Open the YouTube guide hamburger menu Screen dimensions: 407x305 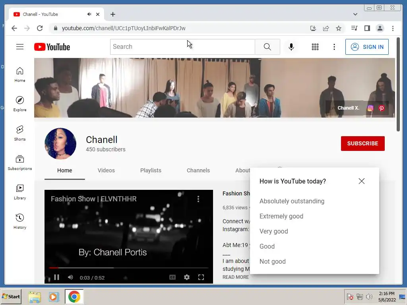(x=20, y=47)
